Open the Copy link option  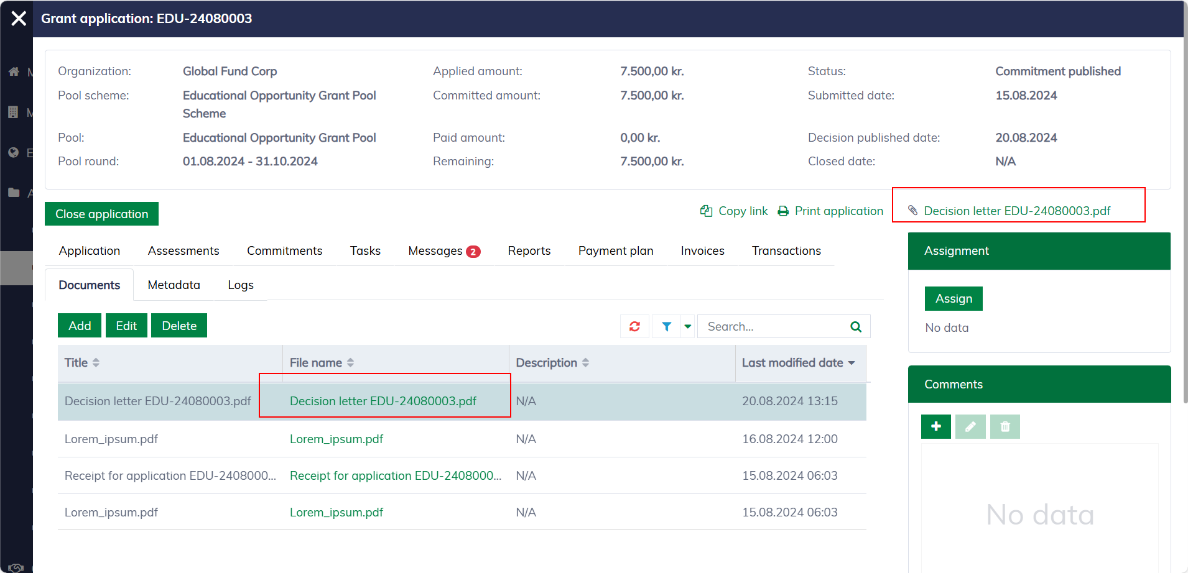(x=734, y=211)
